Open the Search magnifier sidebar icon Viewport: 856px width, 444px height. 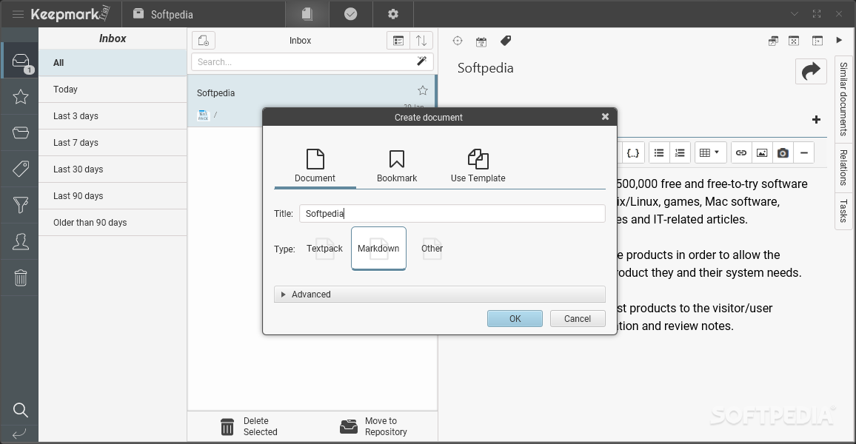coord(20,410)
